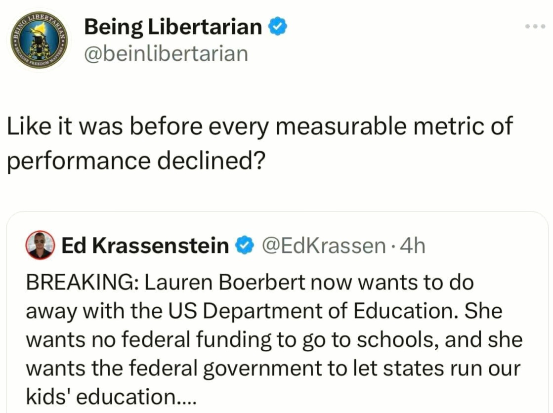Click the @EdKrassen handle
Viewport: 553px width, 413px height.
(323, 246)
